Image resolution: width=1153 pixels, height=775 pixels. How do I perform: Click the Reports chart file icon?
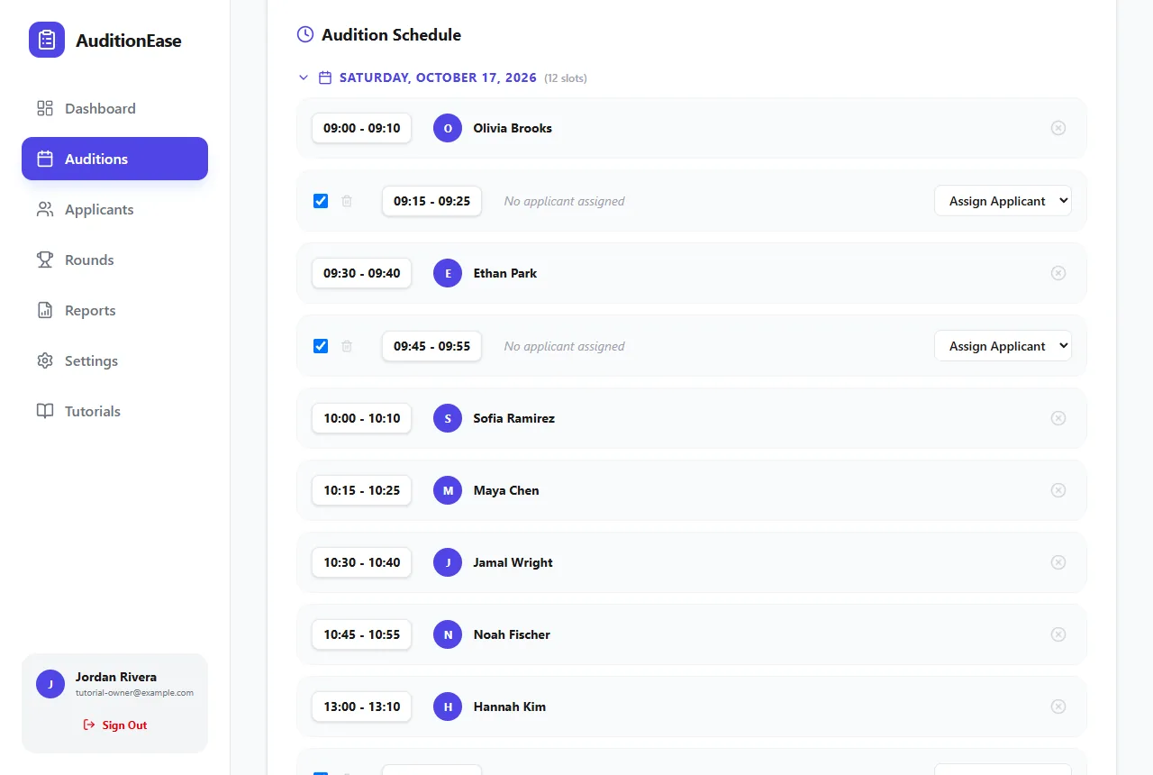click(x=45, y=310)
